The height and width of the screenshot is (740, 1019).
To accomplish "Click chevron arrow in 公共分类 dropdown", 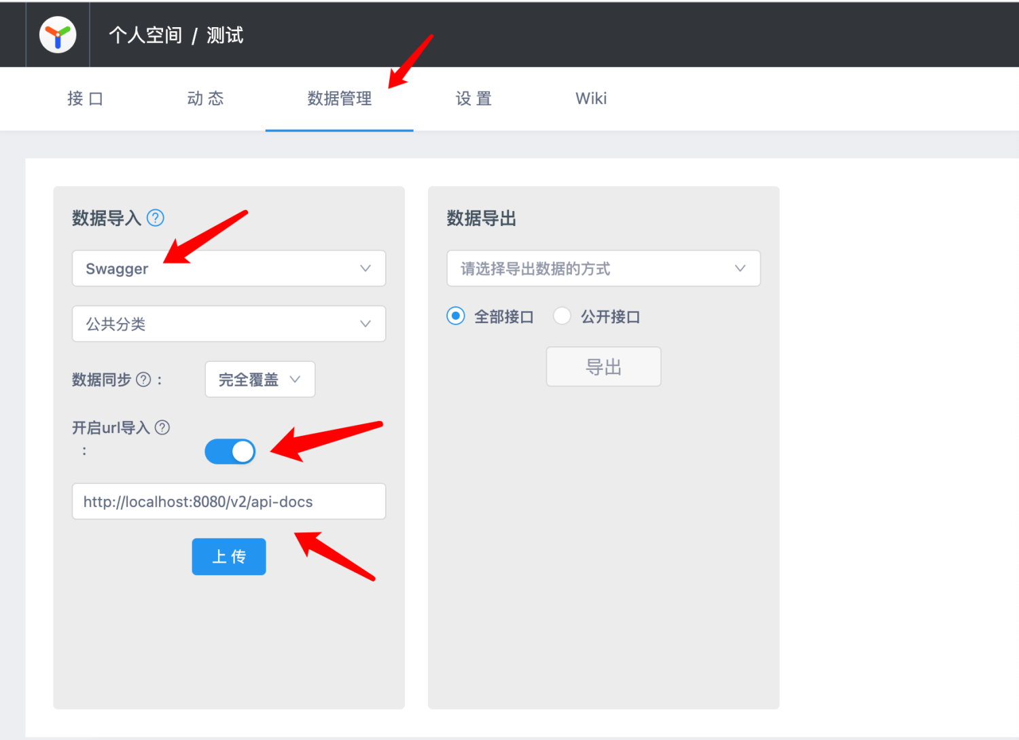I will (365, 324).
